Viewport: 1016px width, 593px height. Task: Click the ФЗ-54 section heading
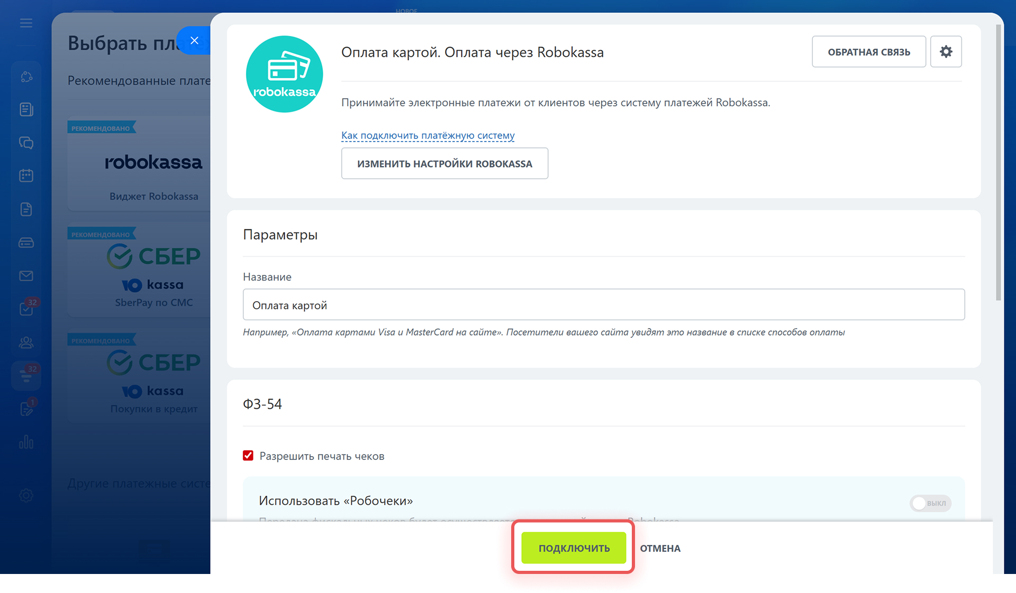[x=262, y=404]
